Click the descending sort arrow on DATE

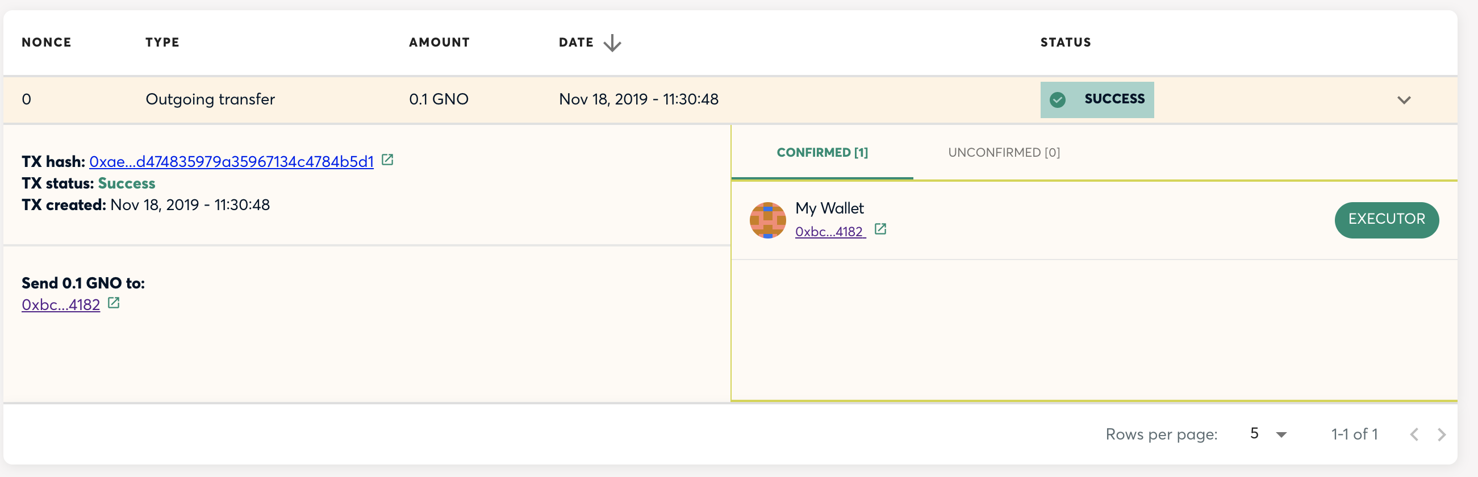click(x=612, y=42)
